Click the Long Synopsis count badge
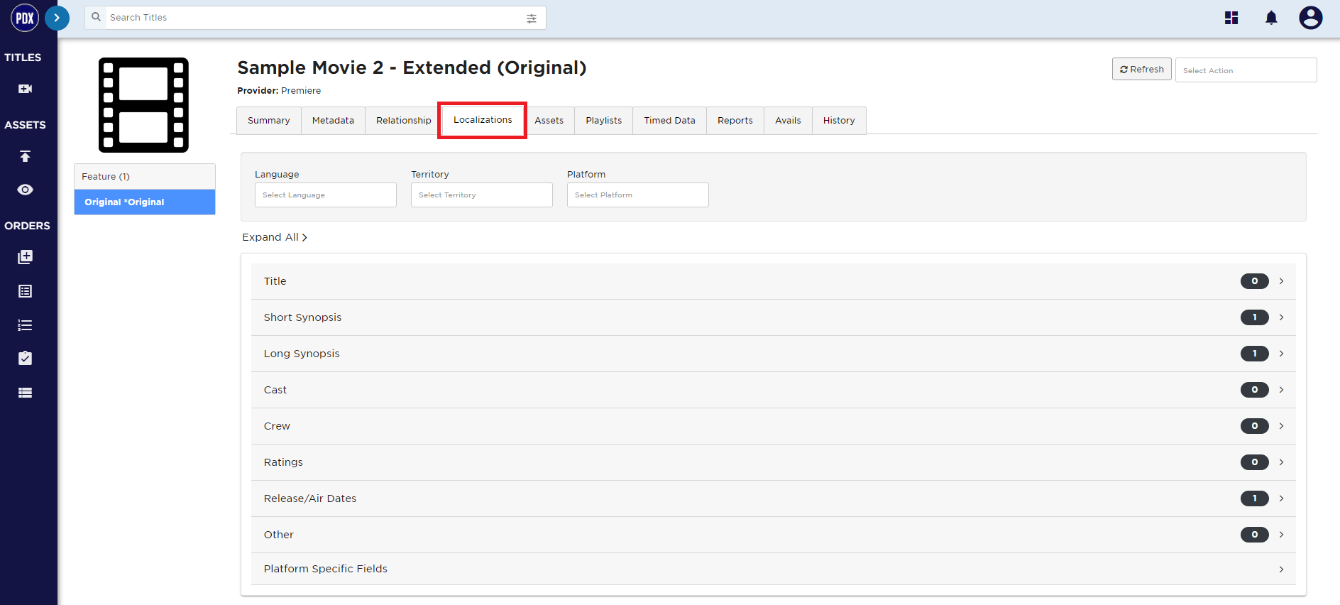1340x605 pixels. click(x=1254, y=354)
